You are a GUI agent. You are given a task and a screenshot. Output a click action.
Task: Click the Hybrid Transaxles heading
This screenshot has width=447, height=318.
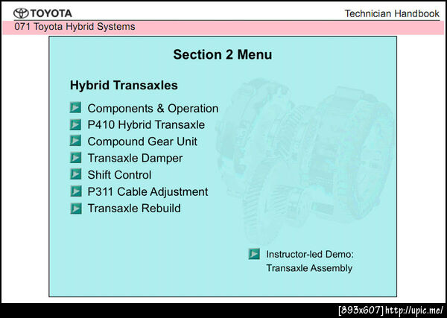(x=124, y=85)
